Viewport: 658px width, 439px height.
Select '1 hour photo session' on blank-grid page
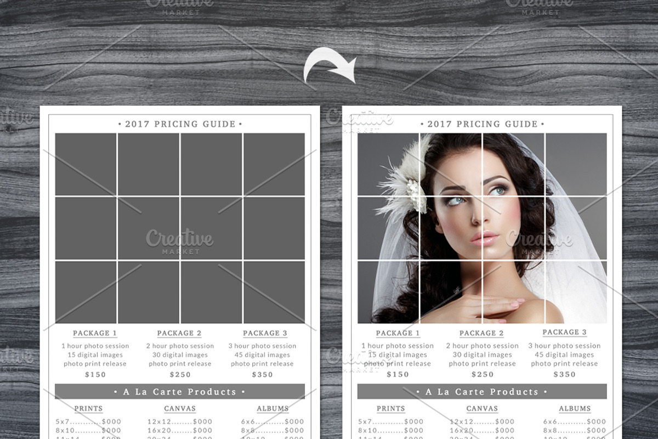95,346
